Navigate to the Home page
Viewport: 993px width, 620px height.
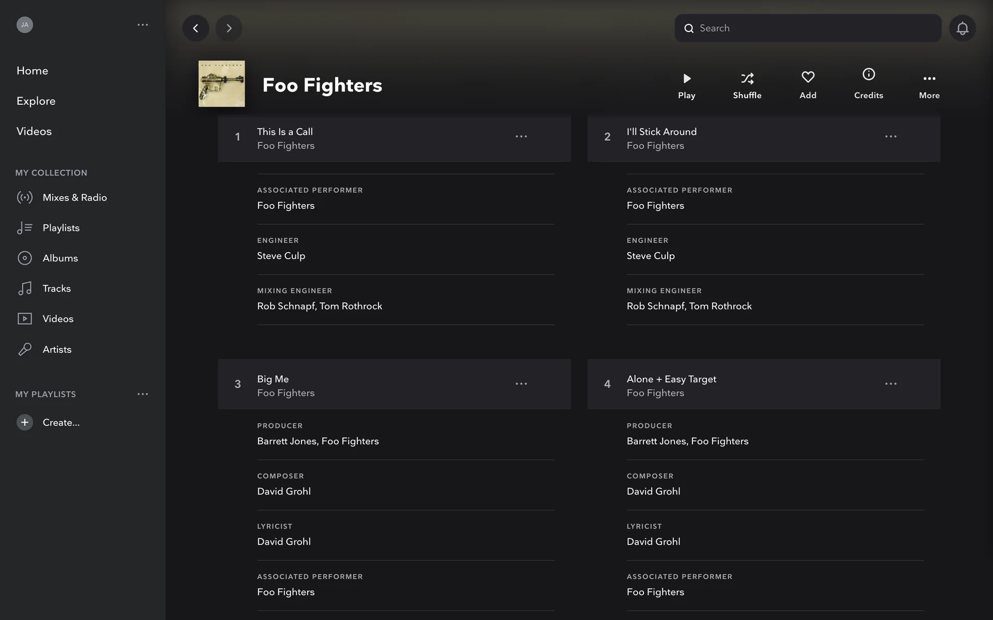(32, 71)
